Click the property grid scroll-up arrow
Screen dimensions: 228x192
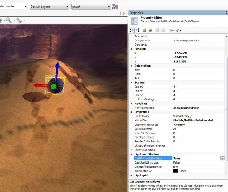[x=227, y=36]
